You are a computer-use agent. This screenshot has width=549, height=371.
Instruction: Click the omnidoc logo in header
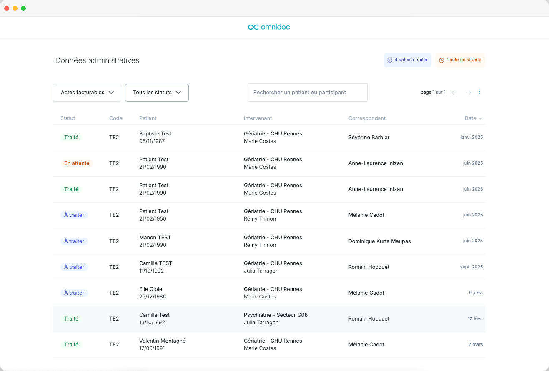pos(269,27)
